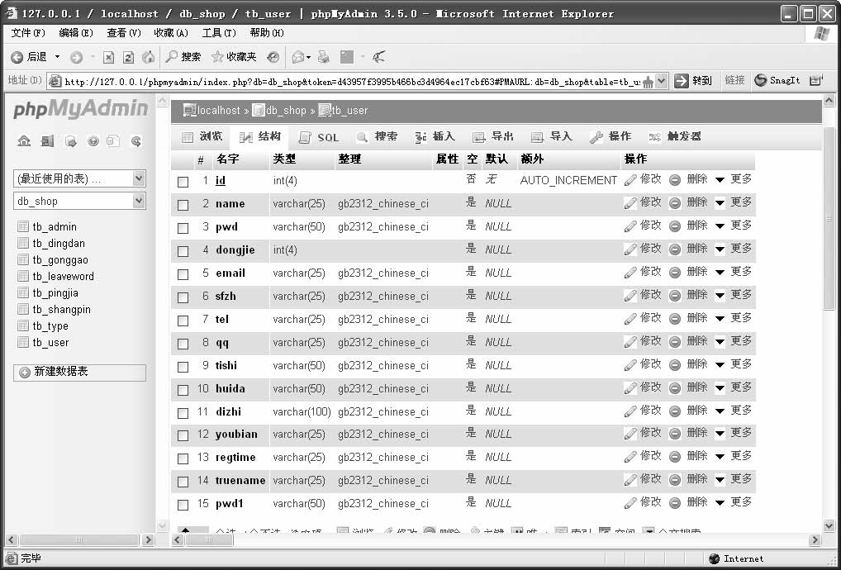The image size is (841, 570).
Task: Check the checkbox for dongjie row
Action: pyautogui.click(x=183, y=251)
